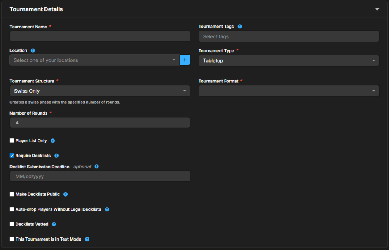
Task: Uncheck the Require Decklists checkbox
Action: click(12, 156)
